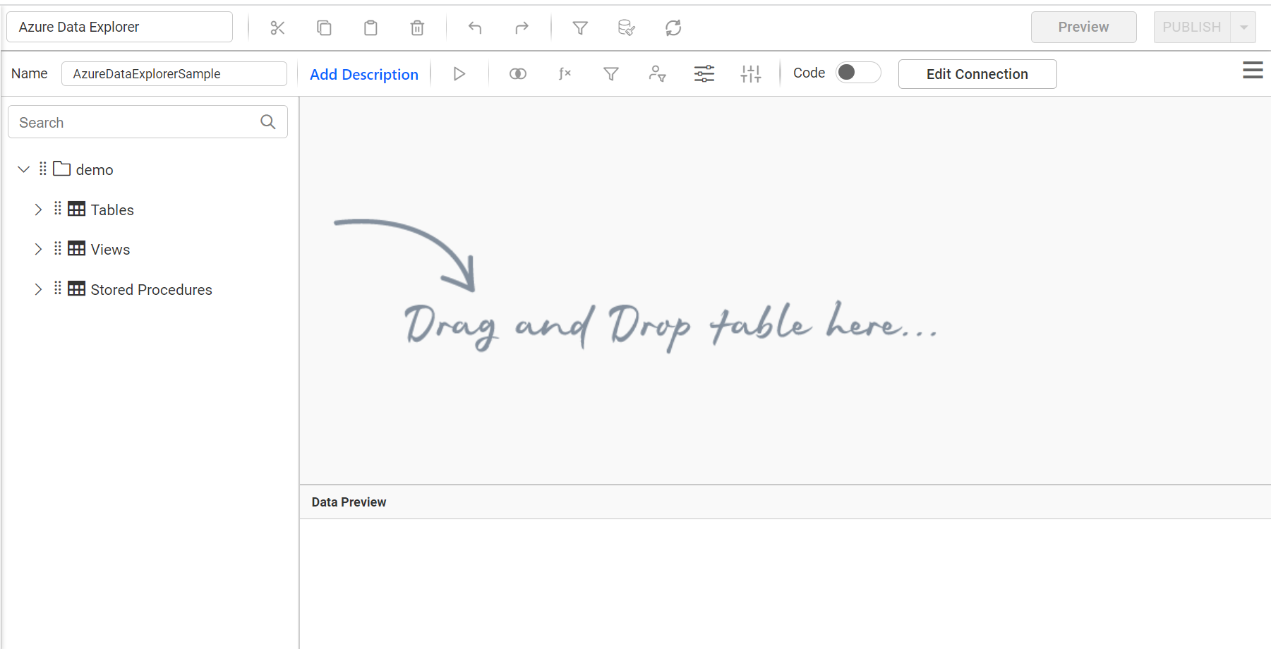Click the demo folder icon

click(x=62, y=169)
